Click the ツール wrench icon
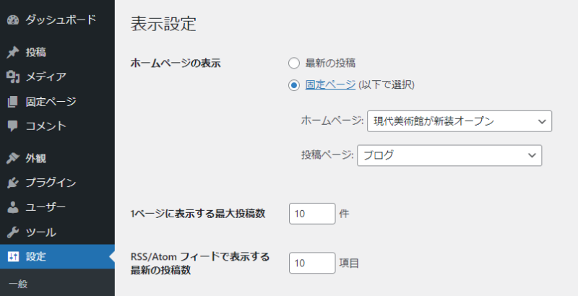 click(x=12, y=232)
